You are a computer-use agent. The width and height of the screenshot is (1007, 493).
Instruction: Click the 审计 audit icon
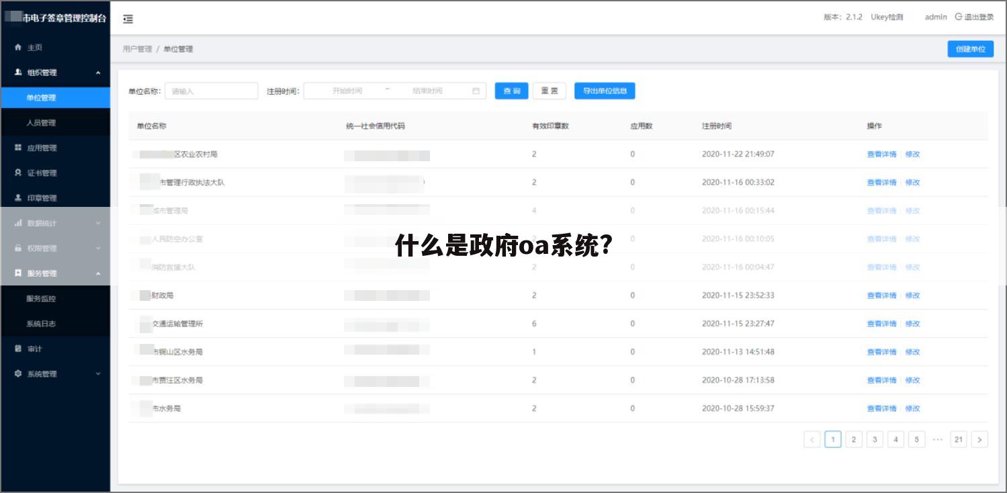click(18, 349)
